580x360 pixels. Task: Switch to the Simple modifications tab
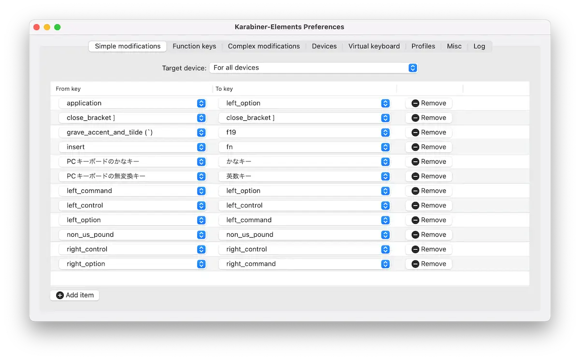[x=128, y=46]
